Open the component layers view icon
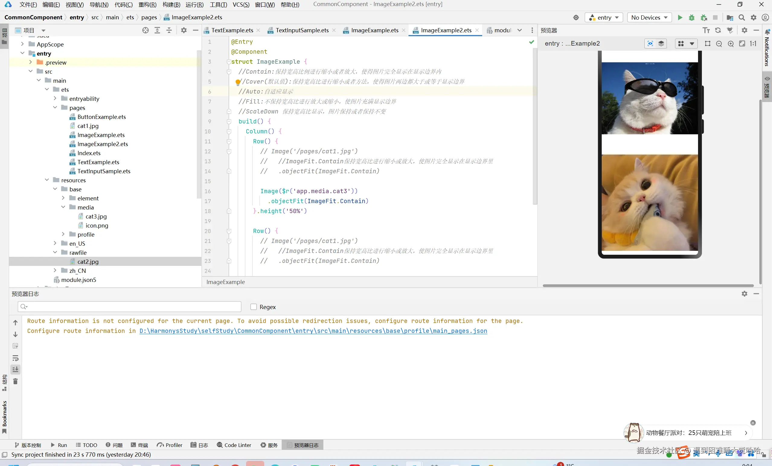Viewport: 772px width, 466px height. [661, 44]
